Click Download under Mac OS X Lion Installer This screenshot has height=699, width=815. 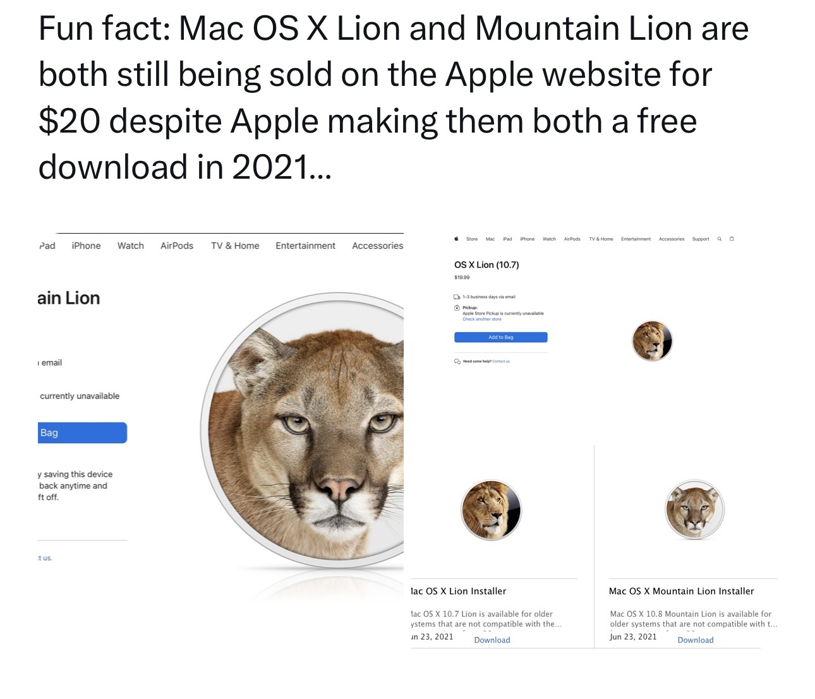point(492,640)
